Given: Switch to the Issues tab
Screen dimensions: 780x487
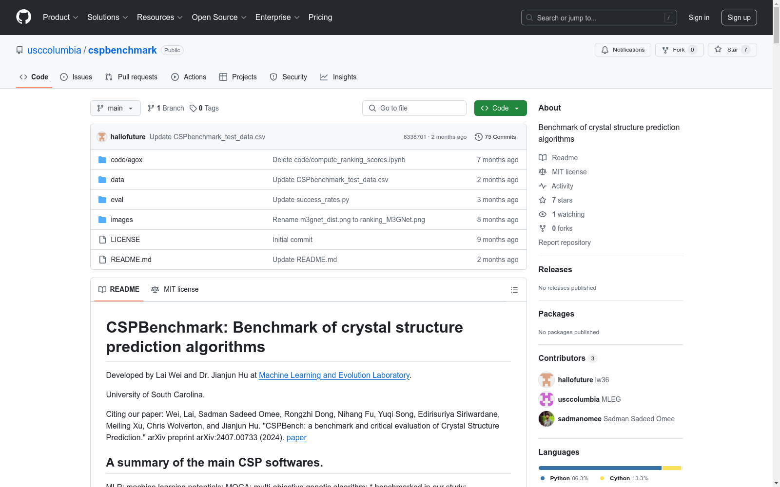Looking at the screenshot, I should (x=76, y=77).
